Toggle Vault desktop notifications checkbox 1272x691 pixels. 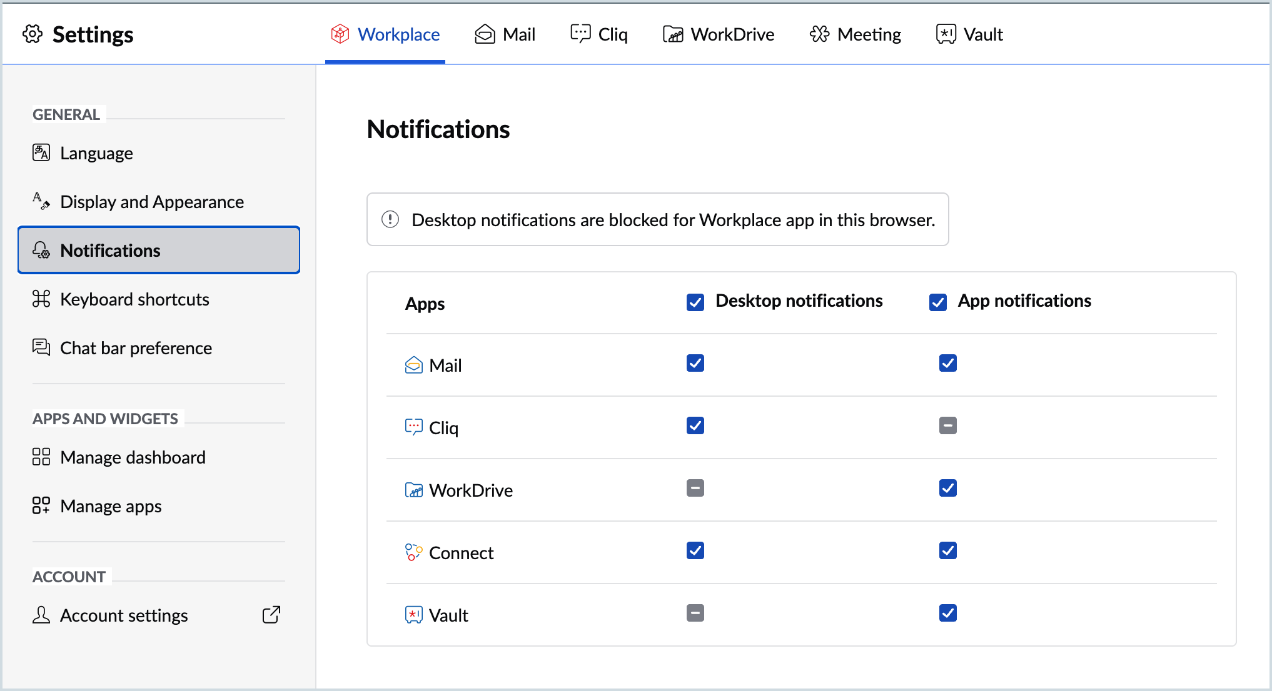tap(695, 613)
